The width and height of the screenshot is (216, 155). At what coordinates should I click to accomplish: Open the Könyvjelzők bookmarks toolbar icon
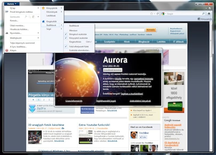(x=199, y=19)
